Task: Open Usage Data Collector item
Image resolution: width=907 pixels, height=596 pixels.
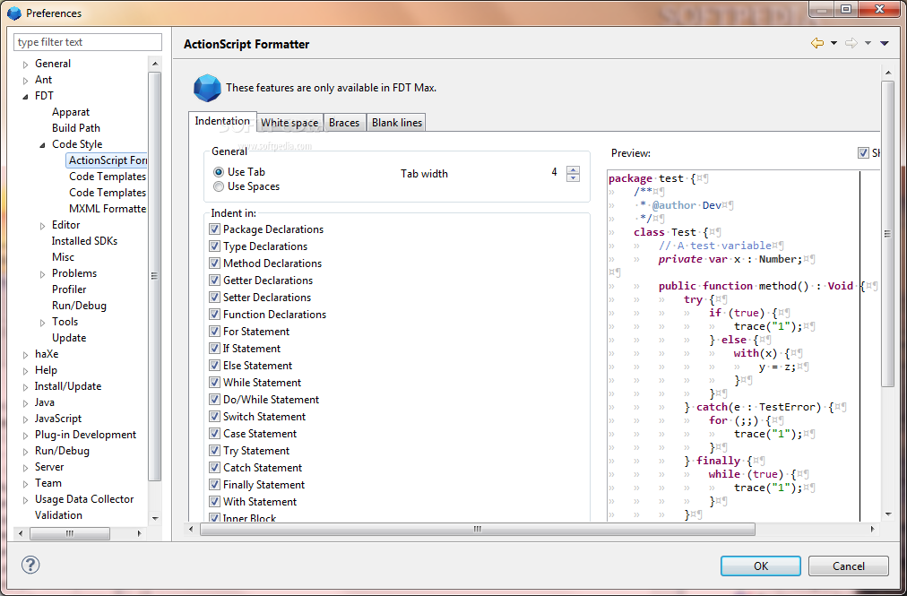Action: point(84,499)
